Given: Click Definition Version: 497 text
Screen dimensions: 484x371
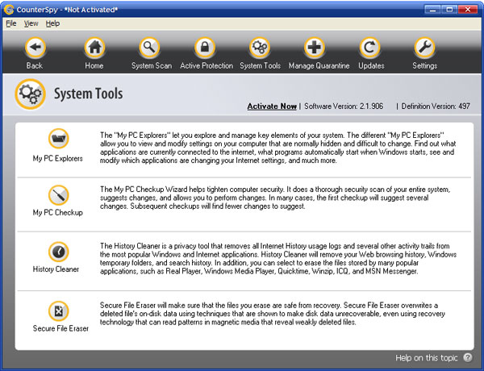Looking at the screenshot, I should [x=436, y=106].
